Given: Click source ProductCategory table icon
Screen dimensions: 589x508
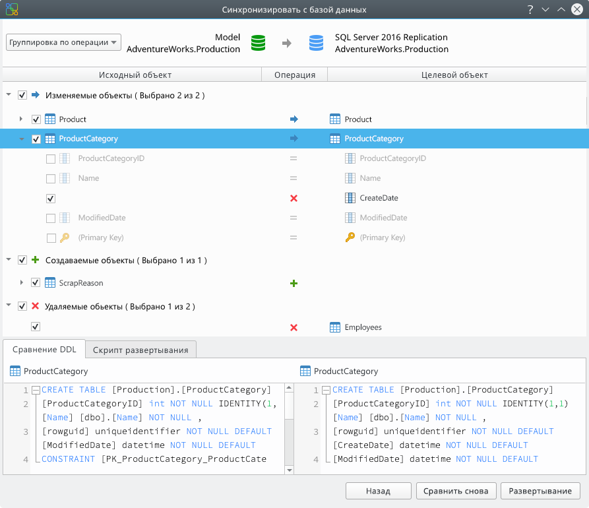Looking at the screenshot, I should [x=50, y=139].
